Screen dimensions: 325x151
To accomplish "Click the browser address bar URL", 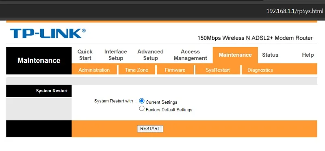I will (295, 11).
